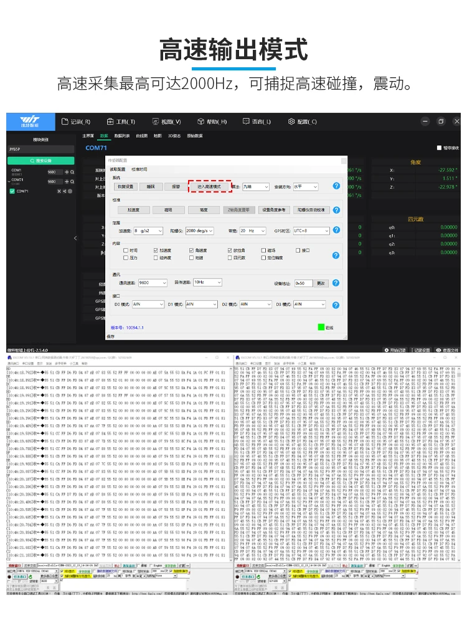Click the plus icon on COM1 row
The width and height of the screenshot is (467, 623).
pyautogui.click(x=67, y=172)
